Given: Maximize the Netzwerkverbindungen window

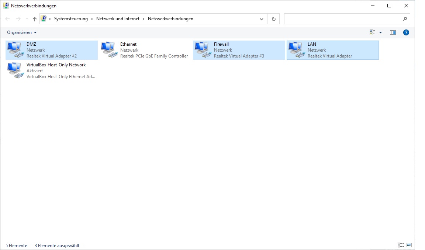Looking at the screenshot, I should [x=389, y=6].
